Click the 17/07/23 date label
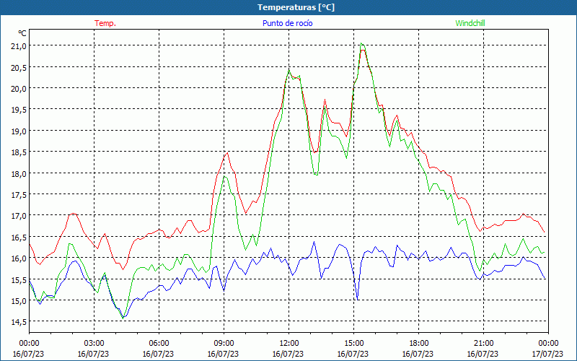The width and height of the screenshot is (577, 361). coord(547,354)
